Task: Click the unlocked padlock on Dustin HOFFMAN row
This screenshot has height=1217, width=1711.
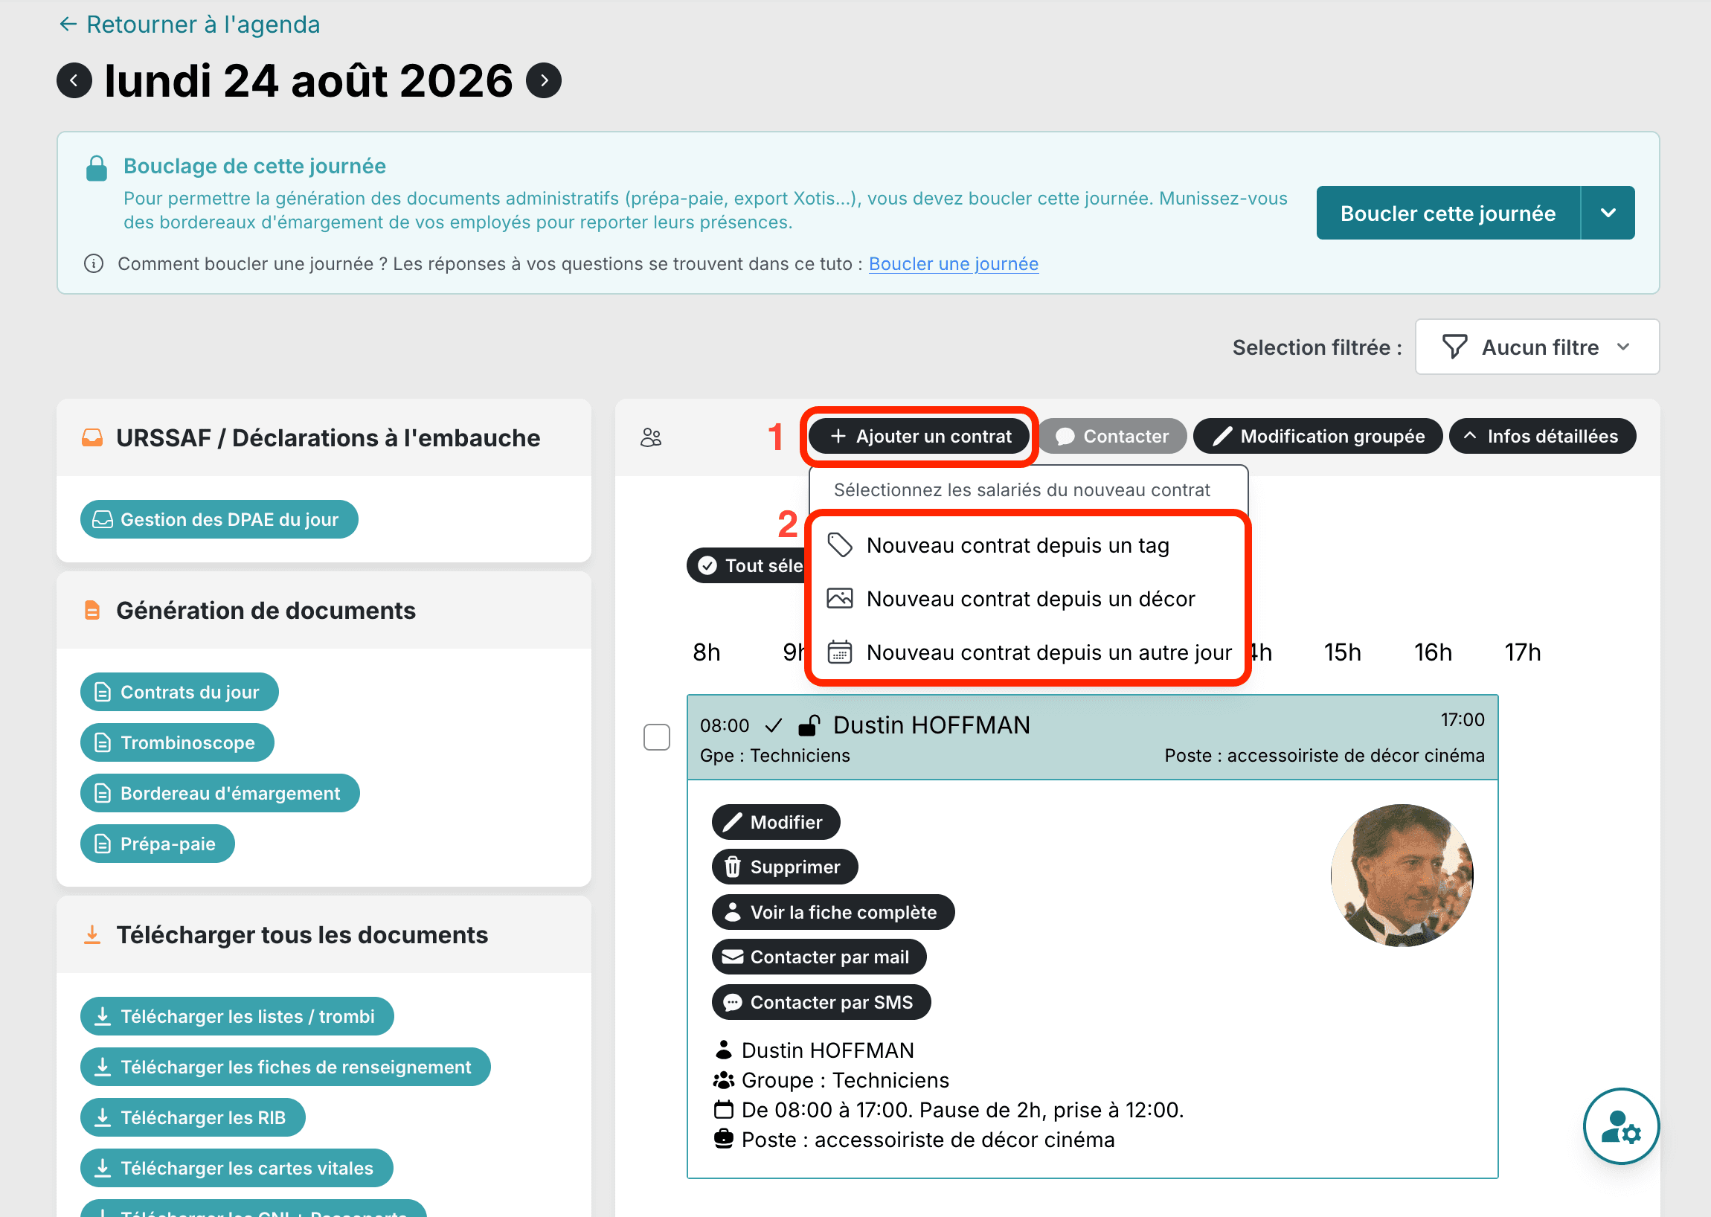Action: (x=809, y=725)
